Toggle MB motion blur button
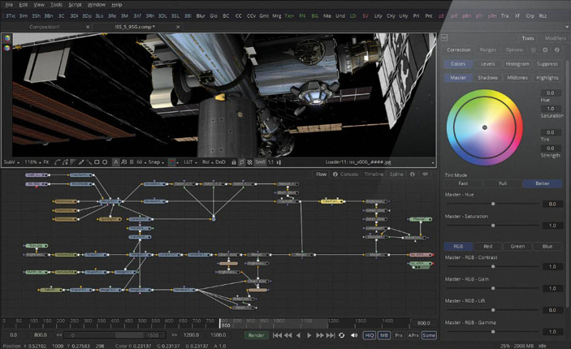The image size is (571, 349). [x=384, y=335]
